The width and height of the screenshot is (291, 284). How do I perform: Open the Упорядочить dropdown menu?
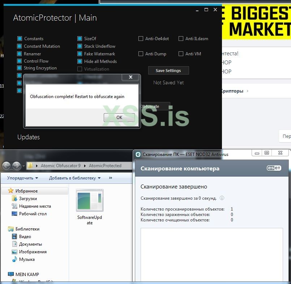22,178
